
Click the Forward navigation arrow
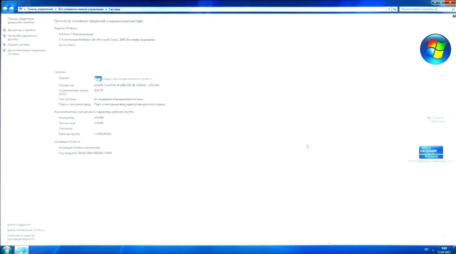(11, 9)
